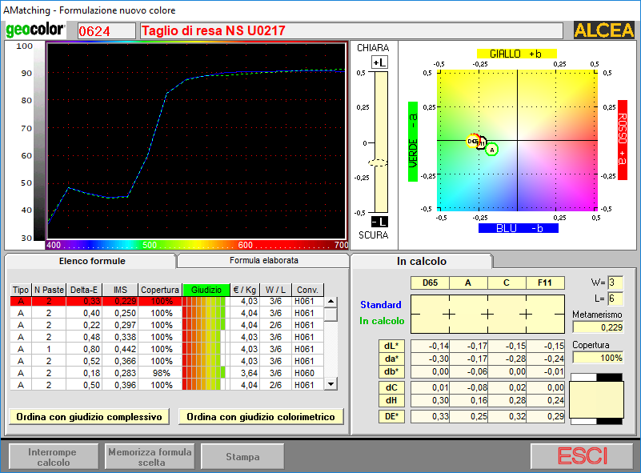Screen dimensions: 641x473
Task: Click the Conv. column header
Action: pyautogui.click(x=307, y=290)
